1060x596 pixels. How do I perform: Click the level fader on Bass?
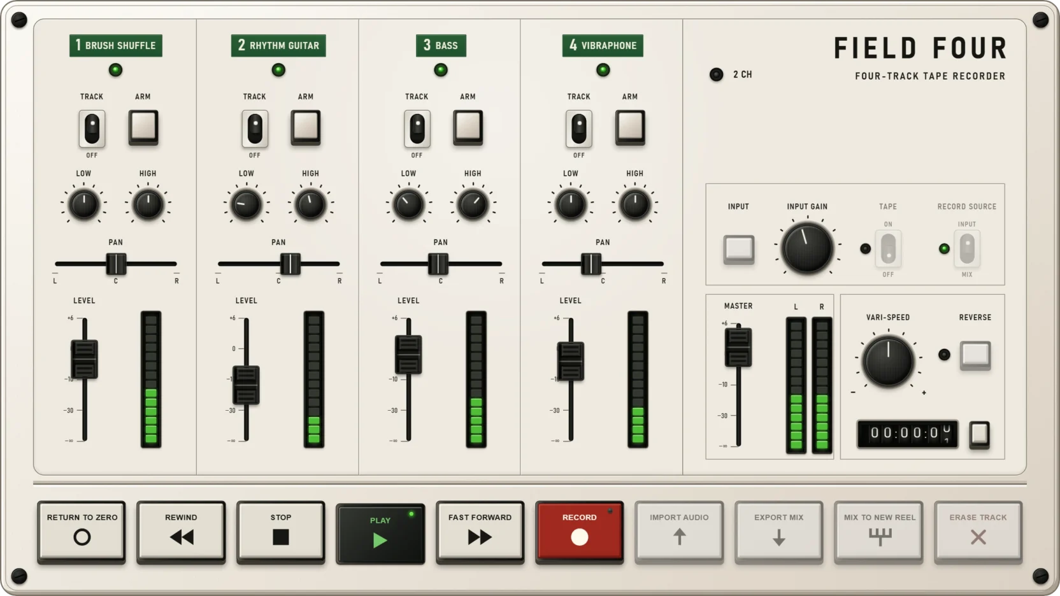tap(408, 355)
